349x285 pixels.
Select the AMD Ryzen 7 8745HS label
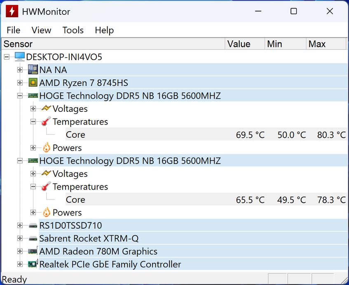[84, 83]
